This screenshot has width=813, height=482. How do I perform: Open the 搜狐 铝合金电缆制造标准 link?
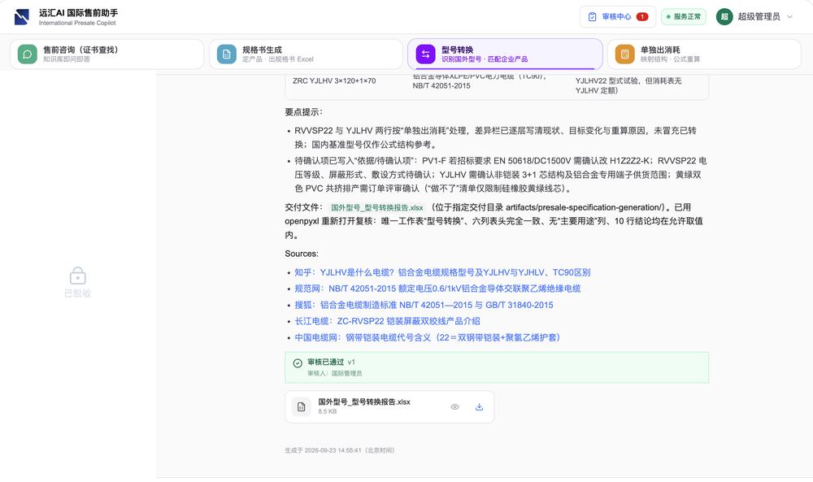tap(424, 305)
